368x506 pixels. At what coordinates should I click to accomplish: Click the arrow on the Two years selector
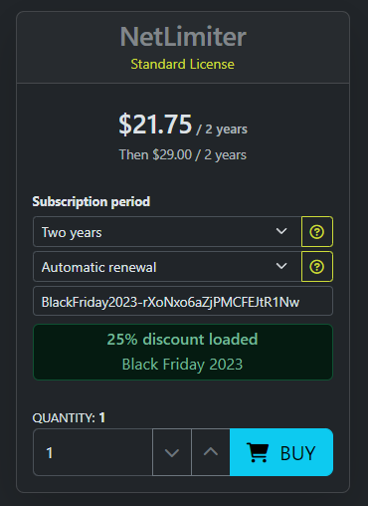click(281, 231)
